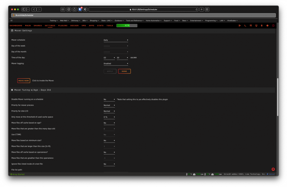Open the Mover schedule Daily dropdown
The width and height of the screenshot is (287, 187).
coord(116,40)
